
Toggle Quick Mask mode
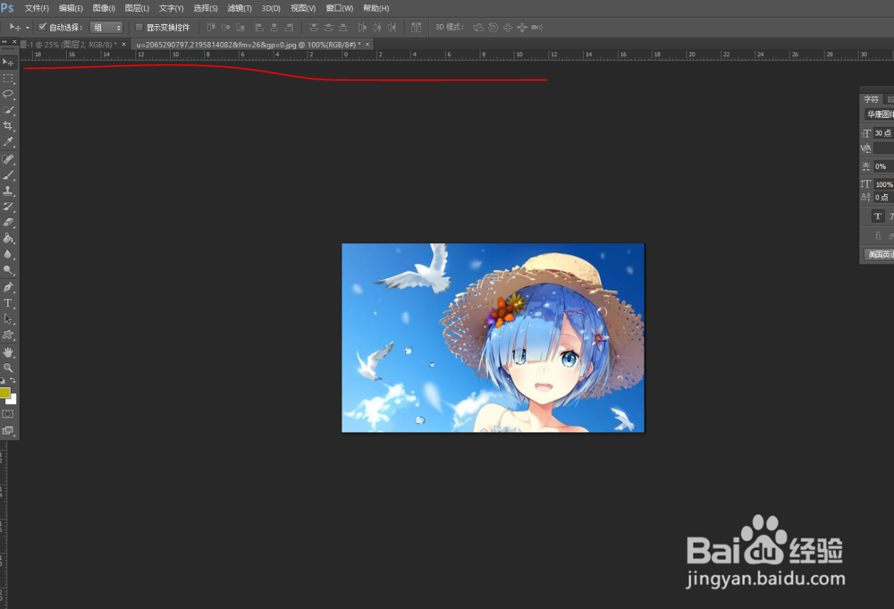click(x=8, y=414)
